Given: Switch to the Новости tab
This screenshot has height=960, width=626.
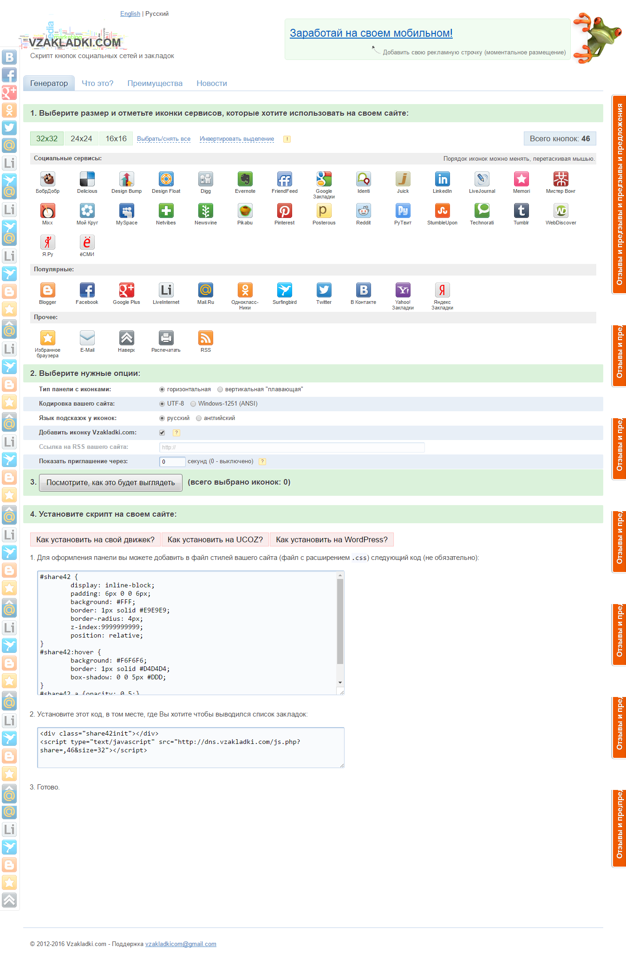Looking at the screenshot, I should (x=211, y=84).
